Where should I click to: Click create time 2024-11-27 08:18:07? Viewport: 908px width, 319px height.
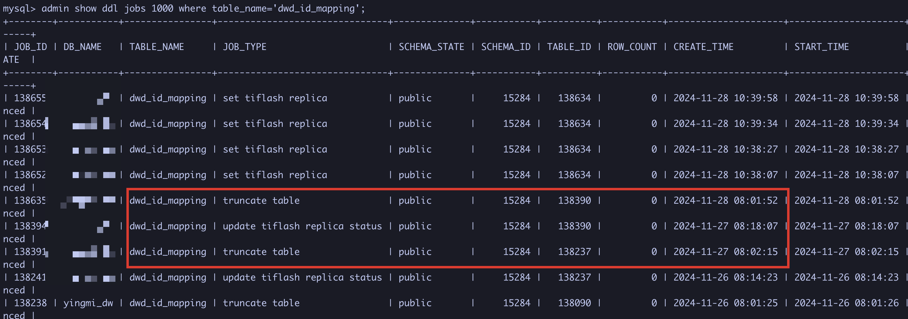pyautogui.click(x=725, y=226)
